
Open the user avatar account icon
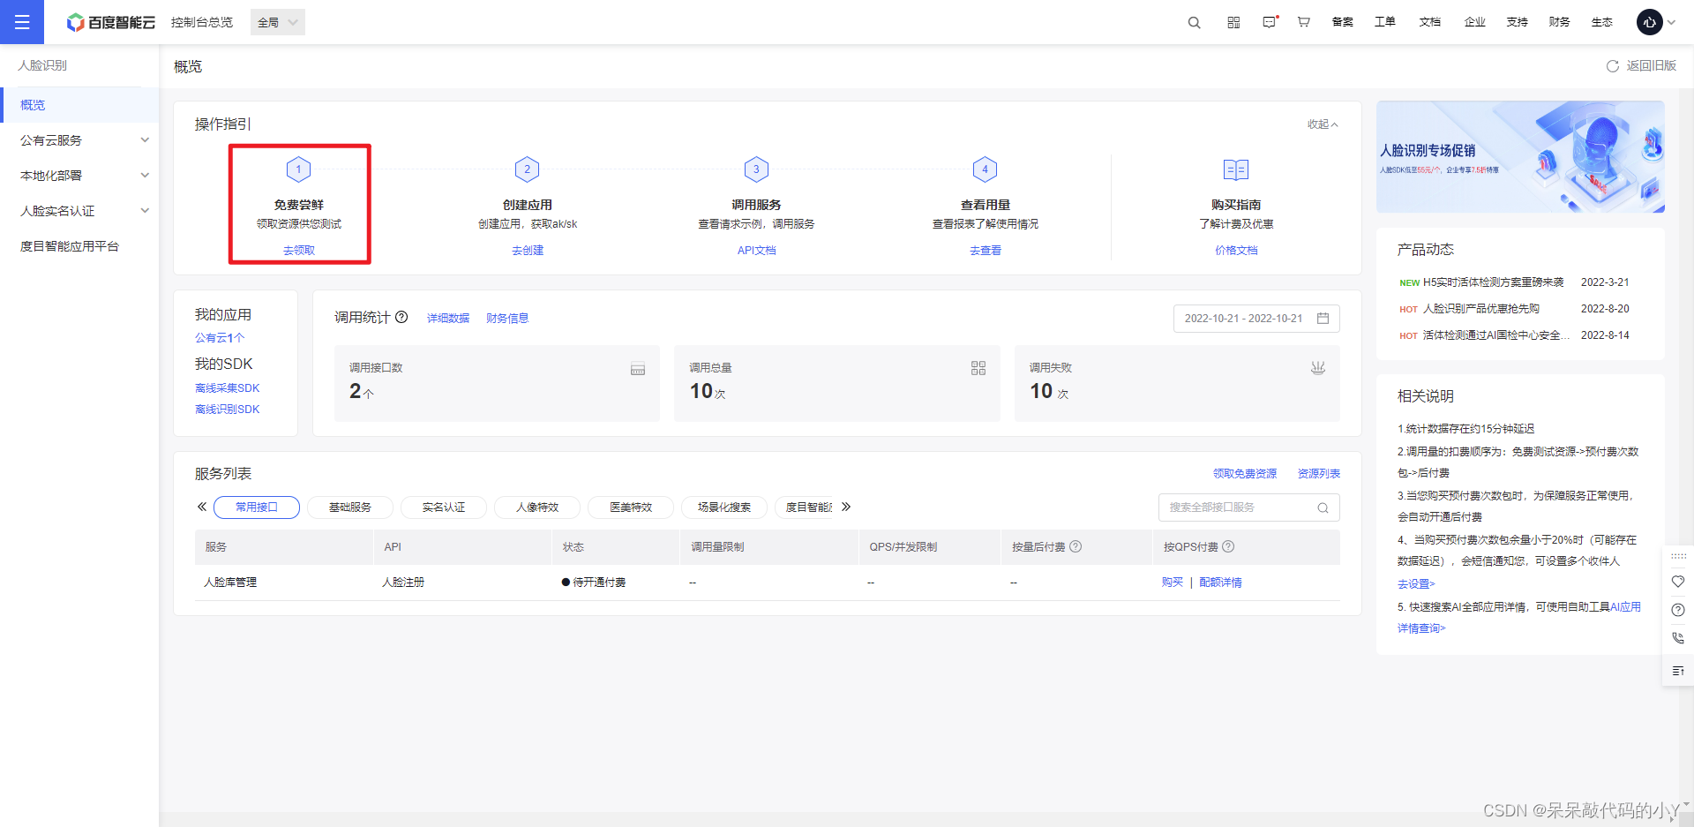click(x=1650, y=22)
